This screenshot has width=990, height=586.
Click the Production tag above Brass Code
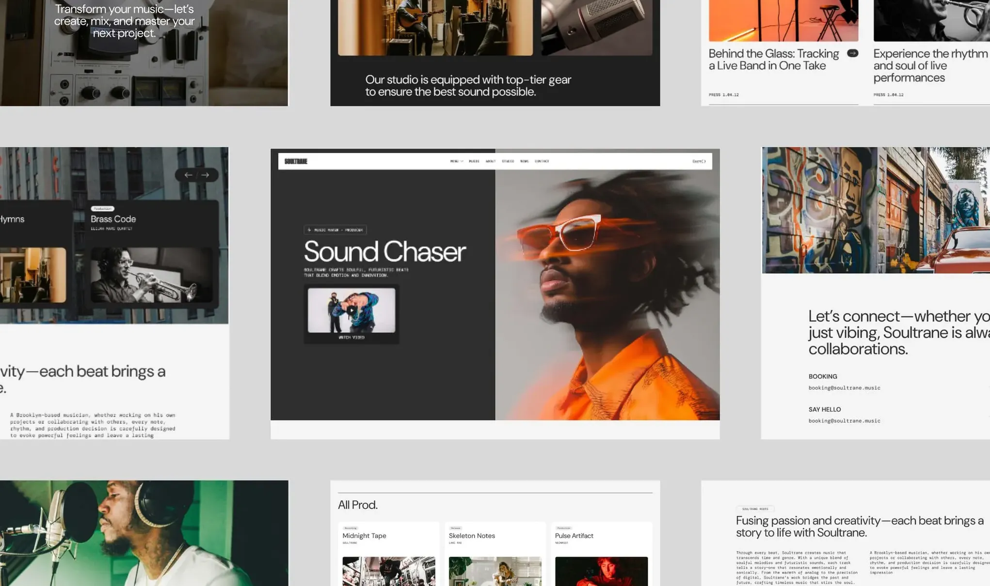coord(102,209)
